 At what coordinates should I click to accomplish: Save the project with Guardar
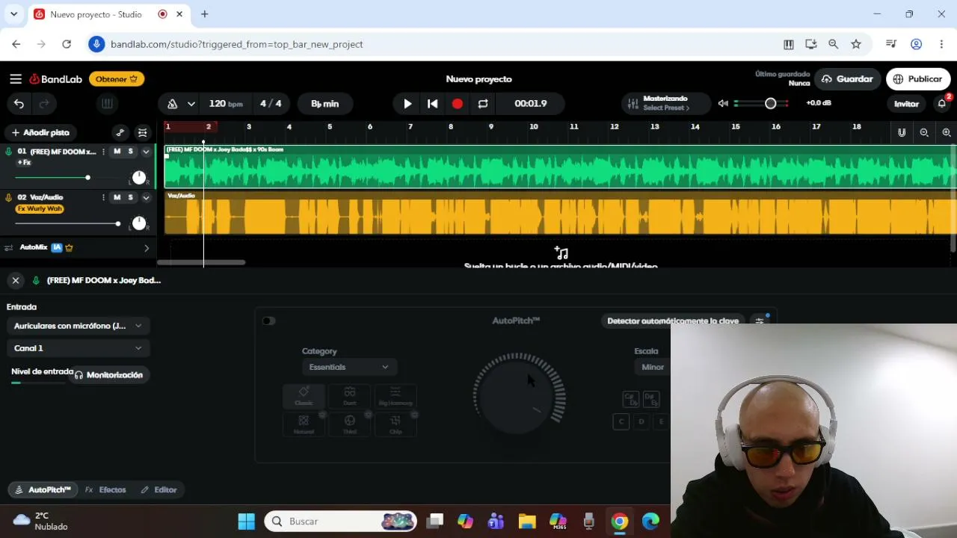(x=847, y=78)
